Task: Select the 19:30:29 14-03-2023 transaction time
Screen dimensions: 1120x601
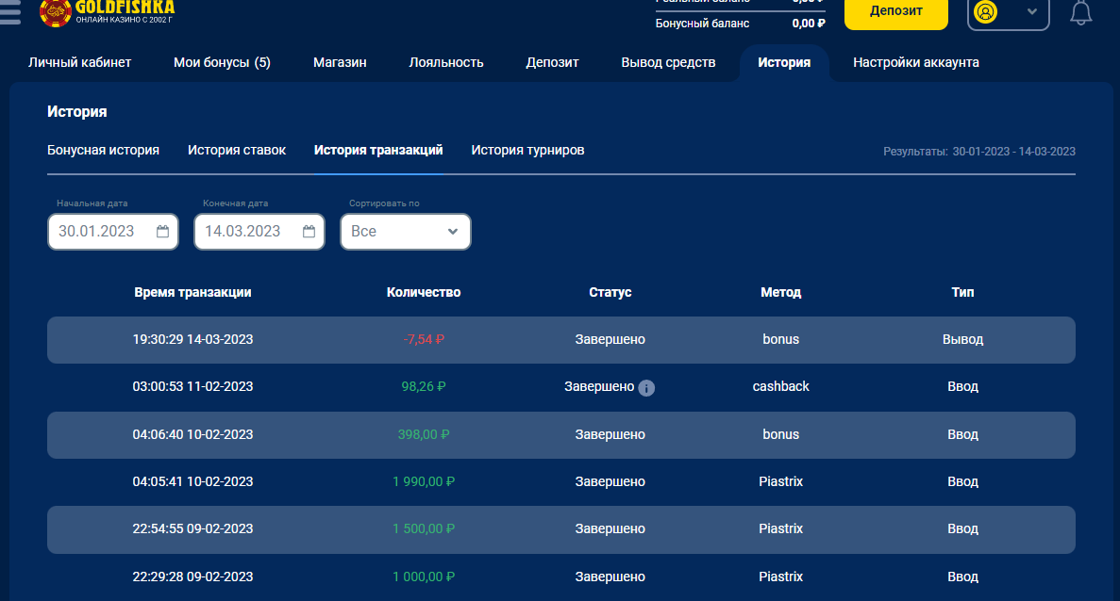Action: (x=192, y=339)
